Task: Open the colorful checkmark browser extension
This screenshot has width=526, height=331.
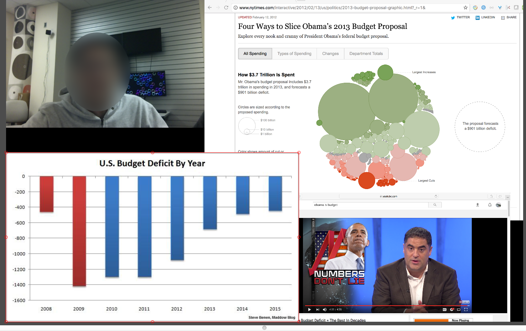Action: (475, 7)
